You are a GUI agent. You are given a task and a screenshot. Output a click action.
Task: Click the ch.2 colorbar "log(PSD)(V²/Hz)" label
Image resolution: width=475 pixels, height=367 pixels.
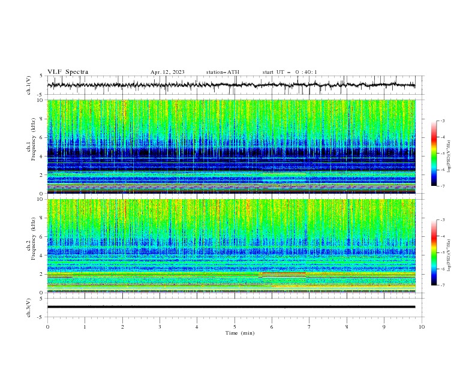449,255
